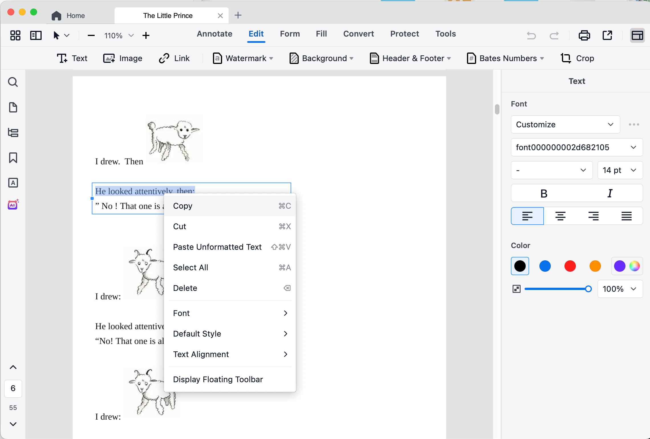650x439 pixels.
Task: Open the thumbnail grid view icon
Action: 15,35
